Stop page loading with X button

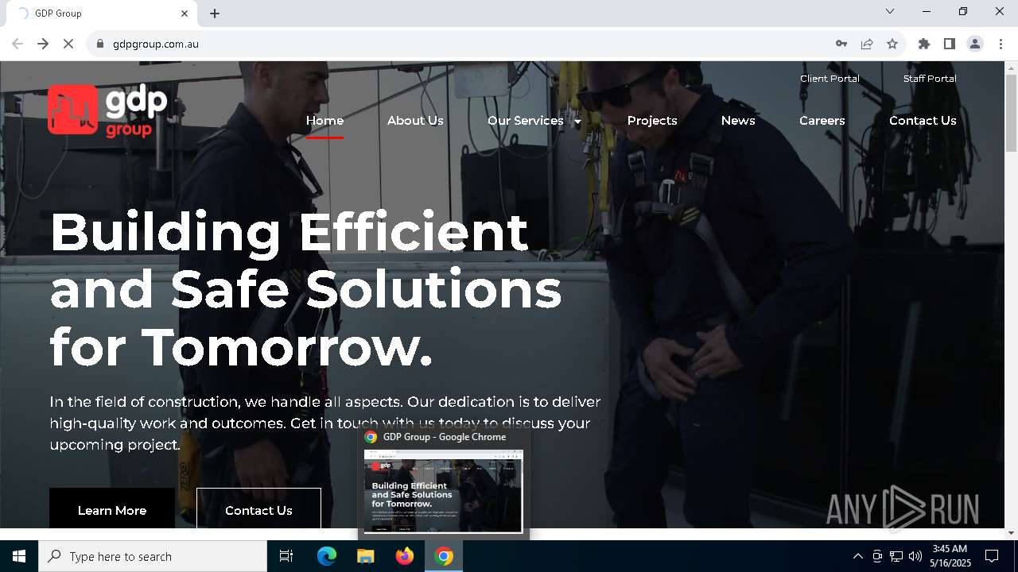point(68,44)
